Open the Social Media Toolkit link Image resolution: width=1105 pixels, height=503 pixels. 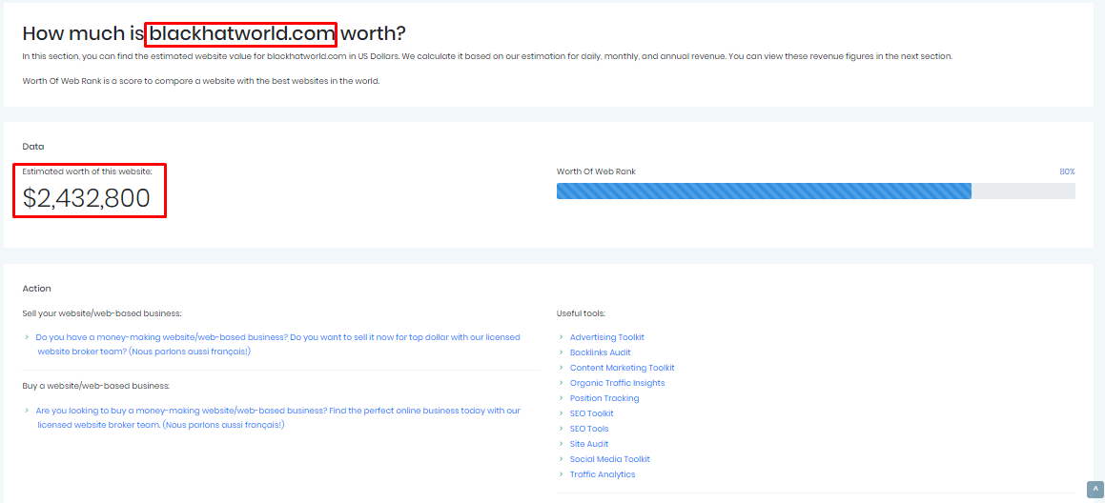(610, 459)
